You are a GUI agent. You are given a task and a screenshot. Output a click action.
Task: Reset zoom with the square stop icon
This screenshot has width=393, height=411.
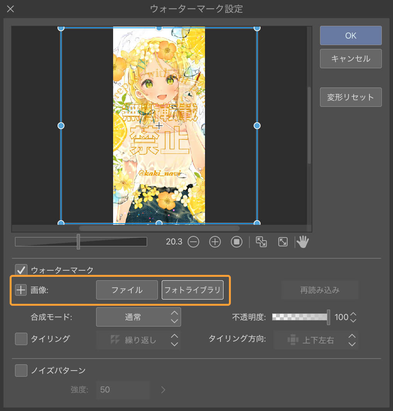click(x=236, y=242)
